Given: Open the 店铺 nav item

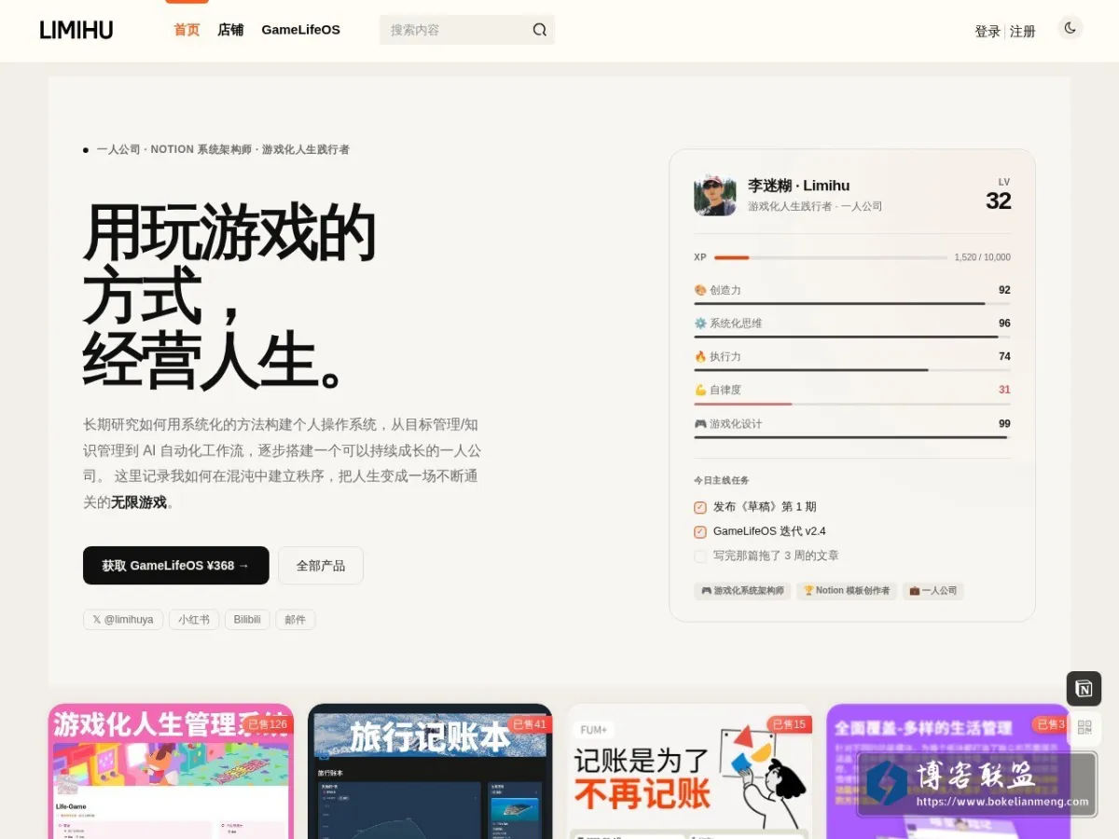Looking at the screenshot, I should (230, 30).
